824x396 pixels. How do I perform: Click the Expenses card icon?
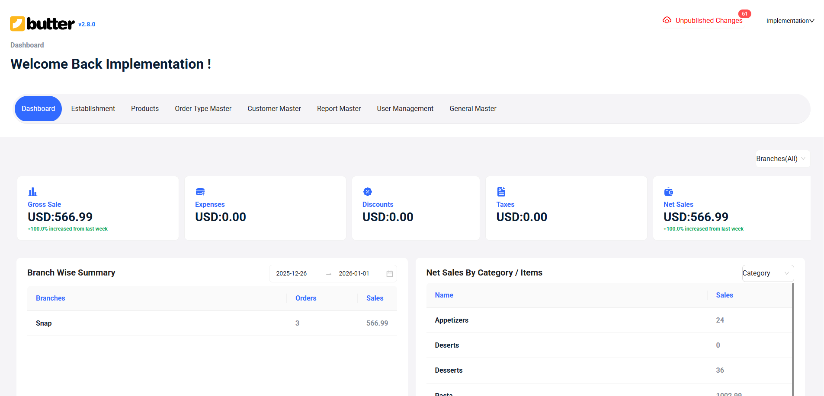pos(200,192)
